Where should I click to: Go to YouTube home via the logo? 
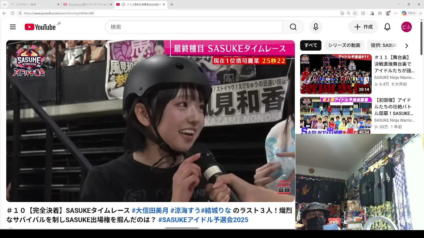pyautogui.click(x=40, y=27)
